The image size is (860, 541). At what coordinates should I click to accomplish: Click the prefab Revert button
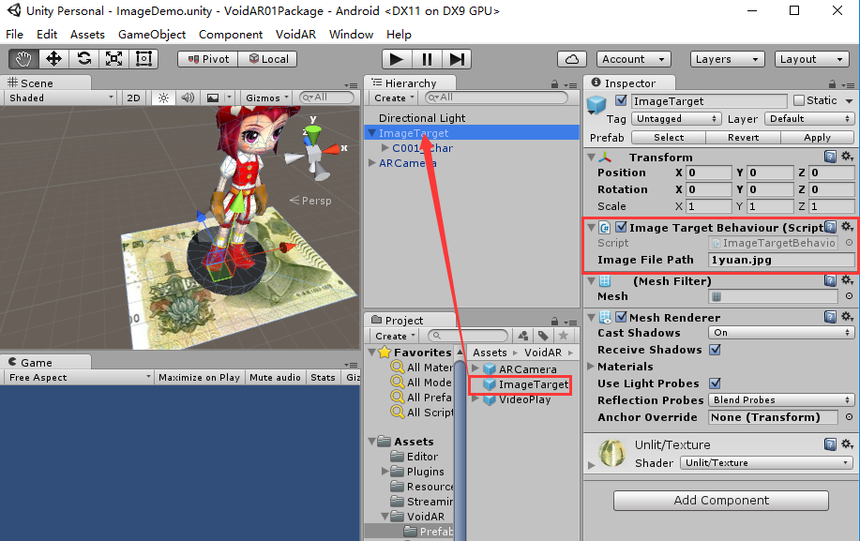(x=743, y=138)
